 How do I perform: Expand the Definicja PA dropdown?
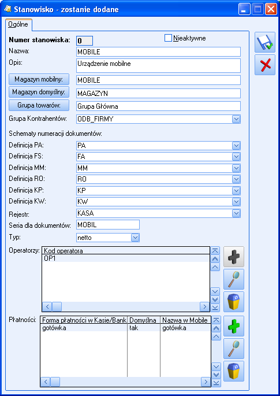pyautogui.click(x=236, y=146)
